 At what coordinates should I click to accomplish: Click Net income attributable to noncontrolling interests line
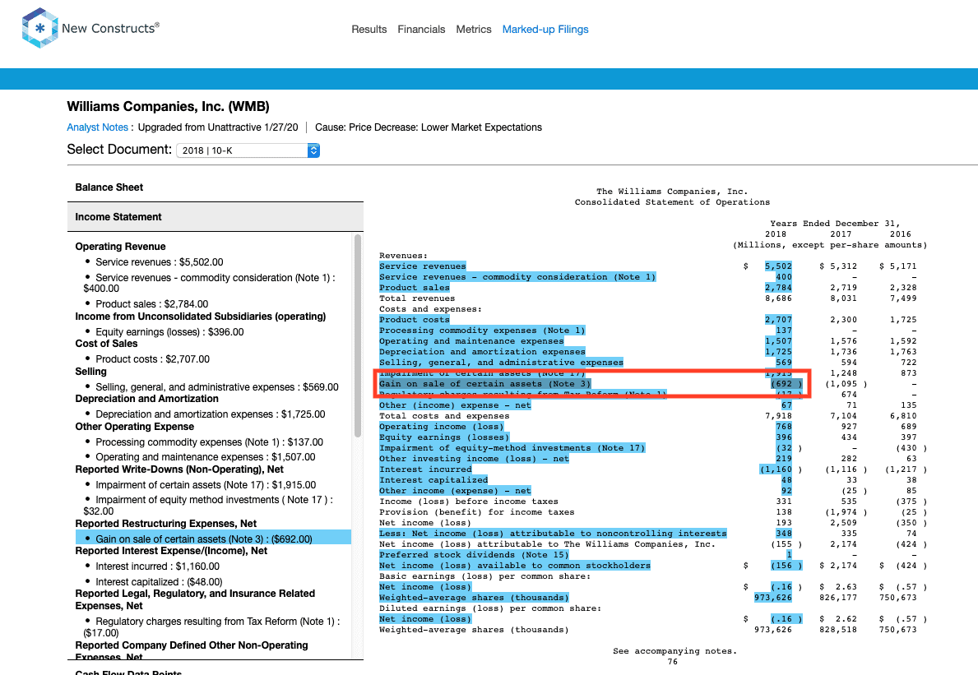tap(553, 534)
